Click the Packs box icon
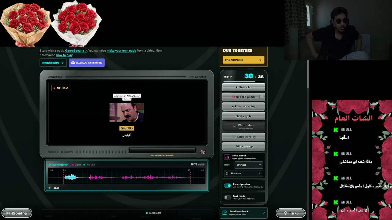 click(285, 213)
